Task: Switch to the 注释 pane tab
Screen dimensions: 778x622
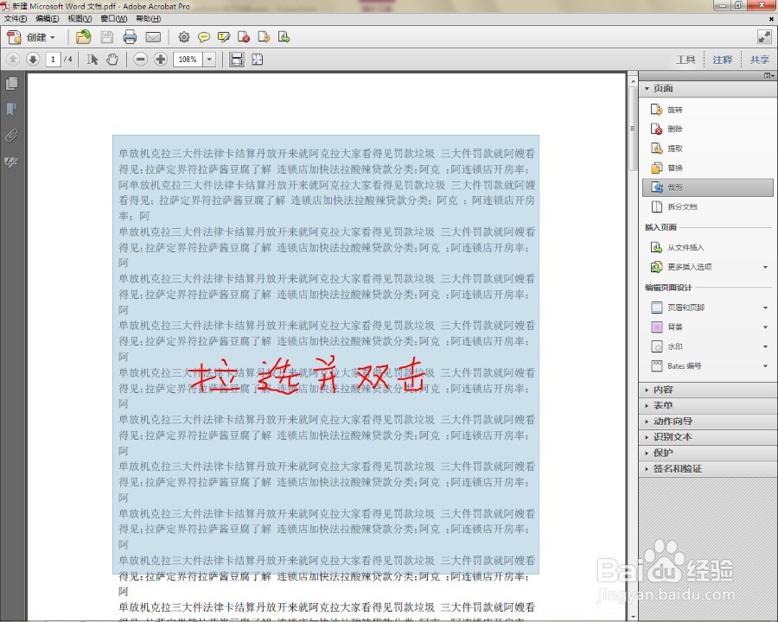Action: 723,60
